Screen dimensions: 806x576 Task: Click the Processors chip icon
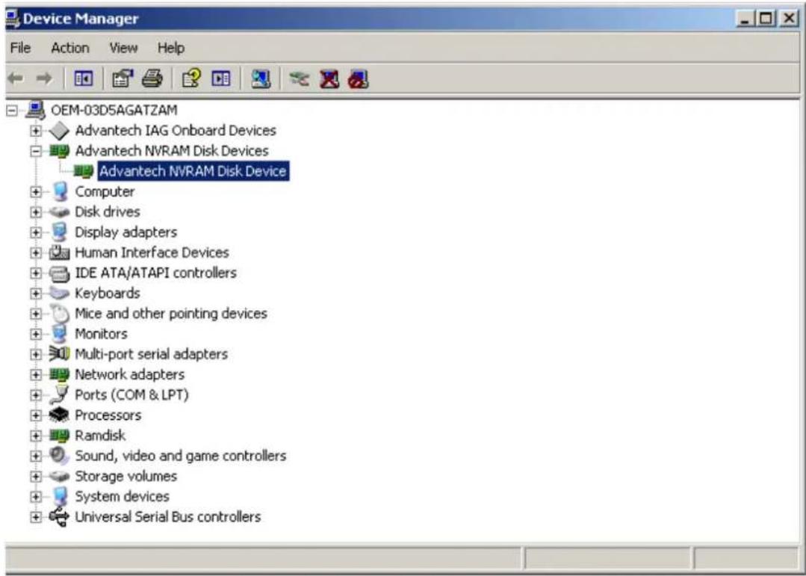[x=59, y=415]
